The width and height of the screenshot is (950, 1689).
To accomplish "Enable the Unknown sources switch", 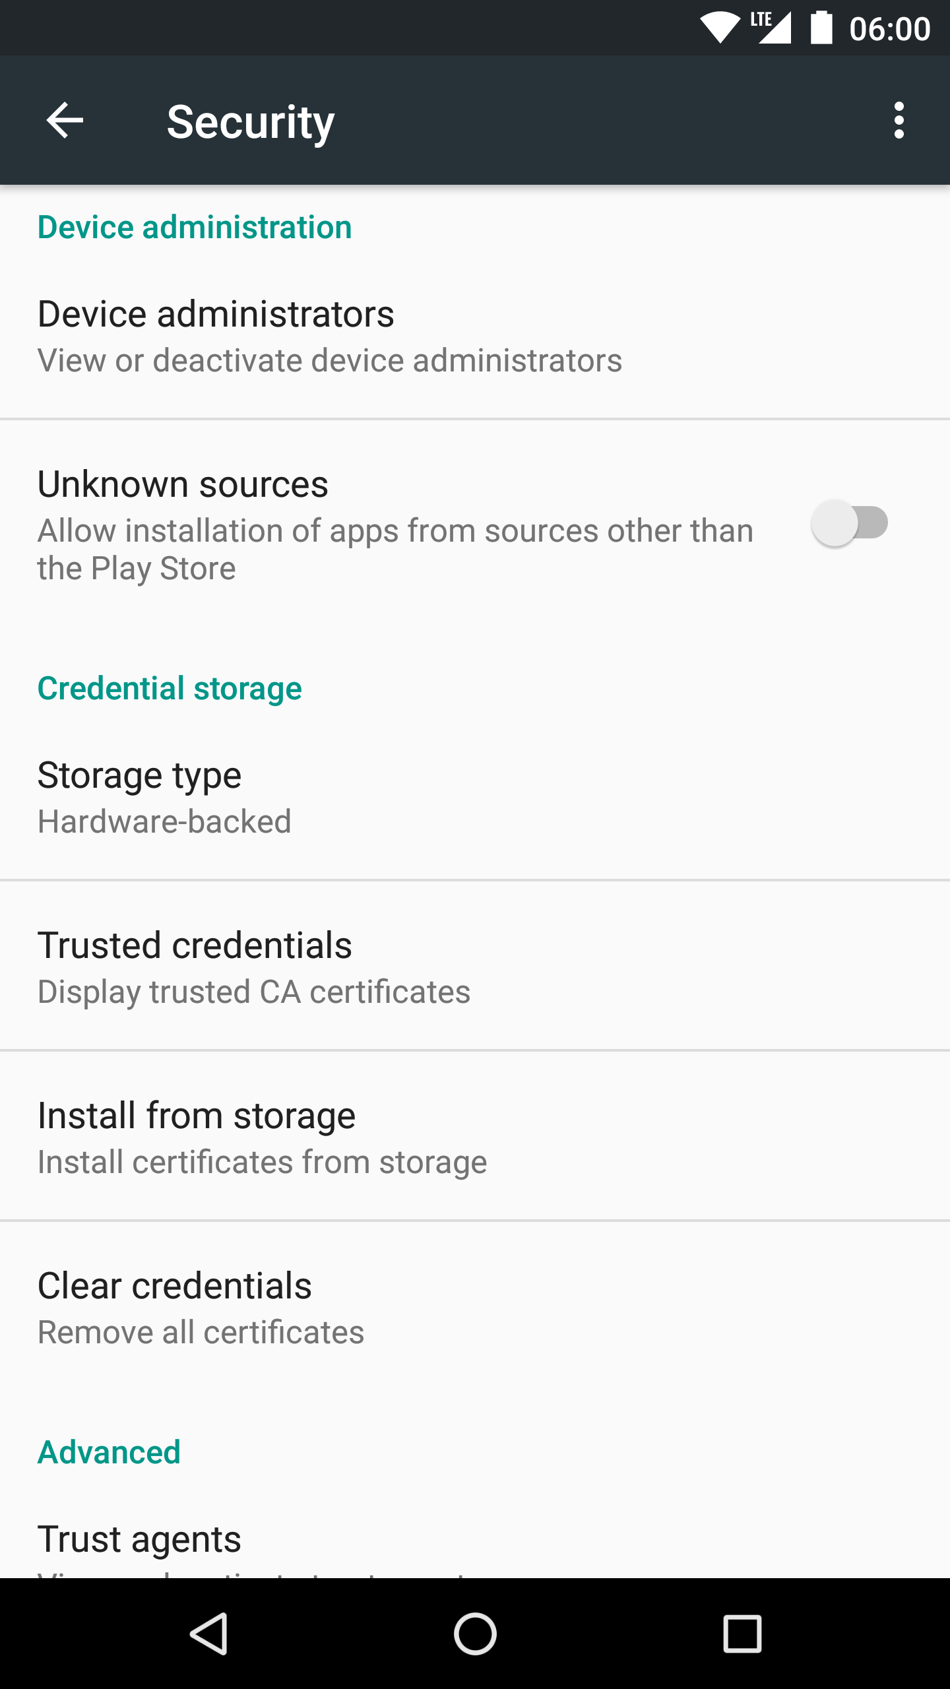I will 850,523.
